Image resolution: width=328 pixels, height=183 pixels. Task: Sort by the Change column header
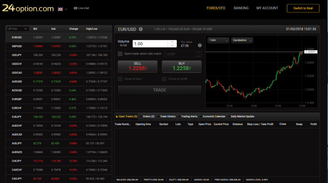tap(74, 29)
